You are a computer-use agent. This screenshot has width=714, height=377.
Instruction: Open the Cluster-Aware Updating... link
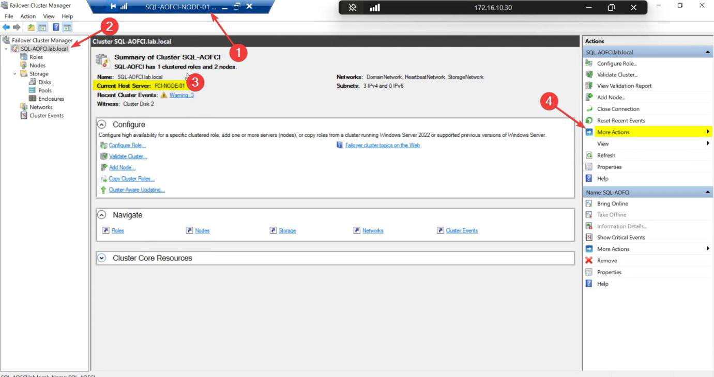pos(137,190)
